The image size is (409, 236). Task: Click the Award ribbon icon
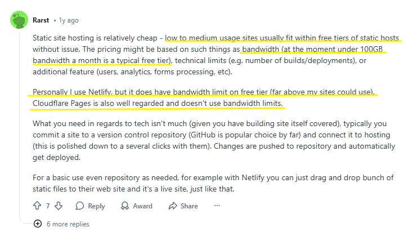(125, 206)
